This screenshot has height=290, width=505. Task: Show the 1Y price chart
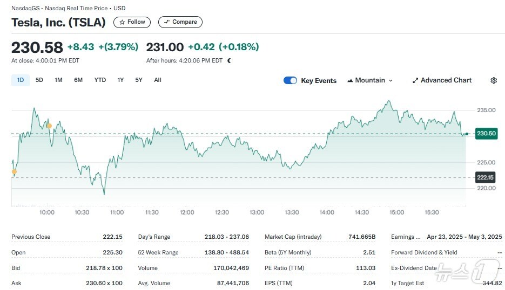[x=120, y=80]
